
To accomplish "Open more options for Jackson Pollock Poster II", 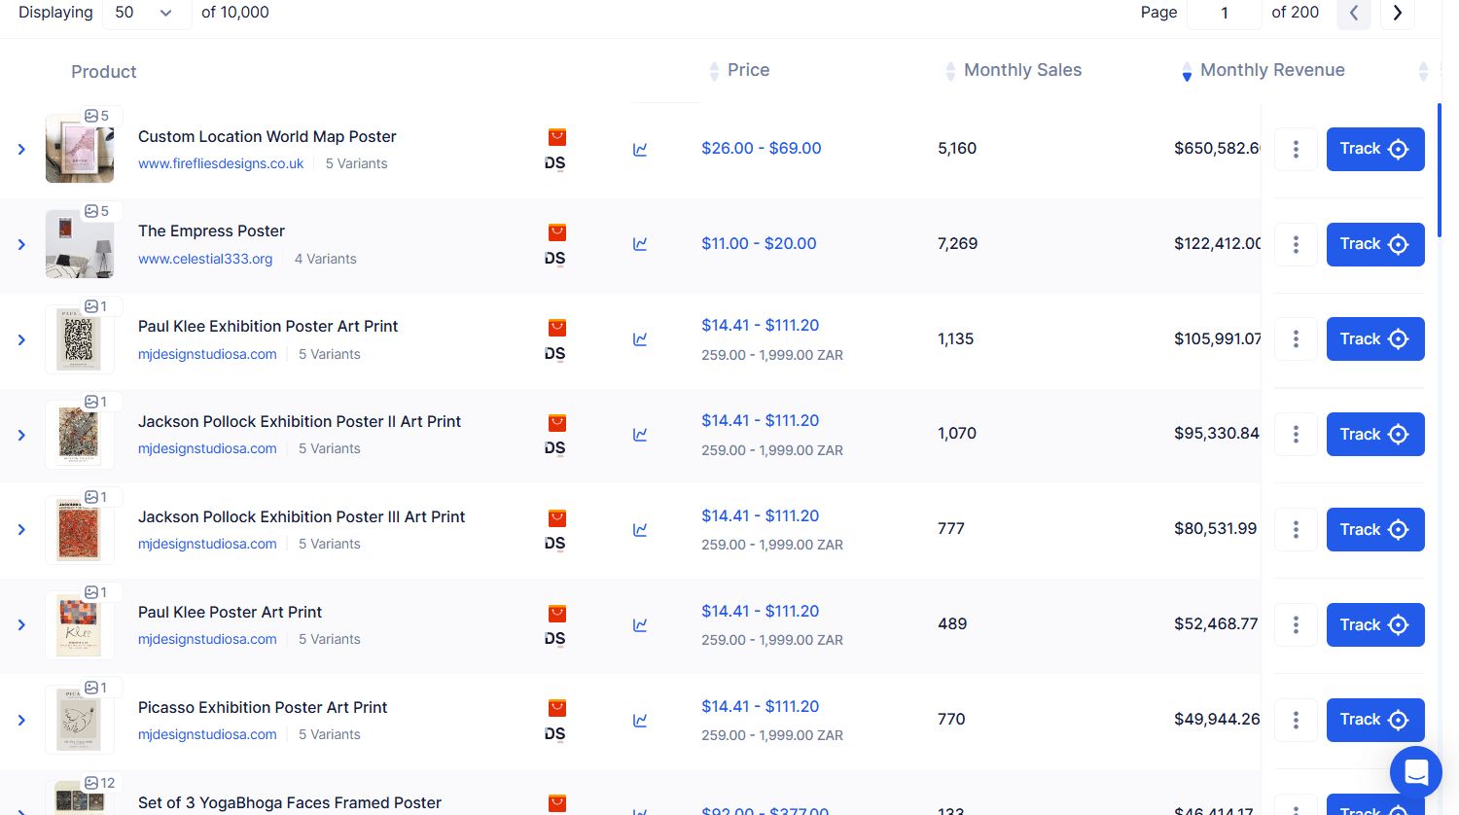I will pos(1296,434).
